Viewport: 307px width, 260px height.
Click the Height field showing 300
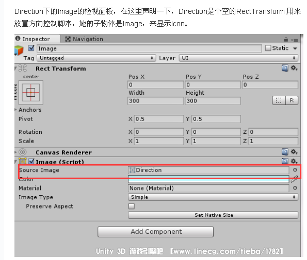pyautogui.click(x=213, y=101)
